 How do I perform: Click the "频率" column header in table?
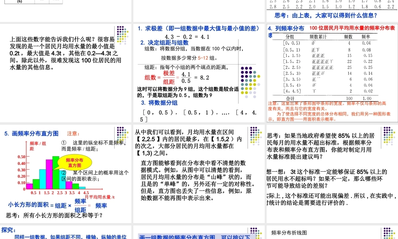[366, 37]
